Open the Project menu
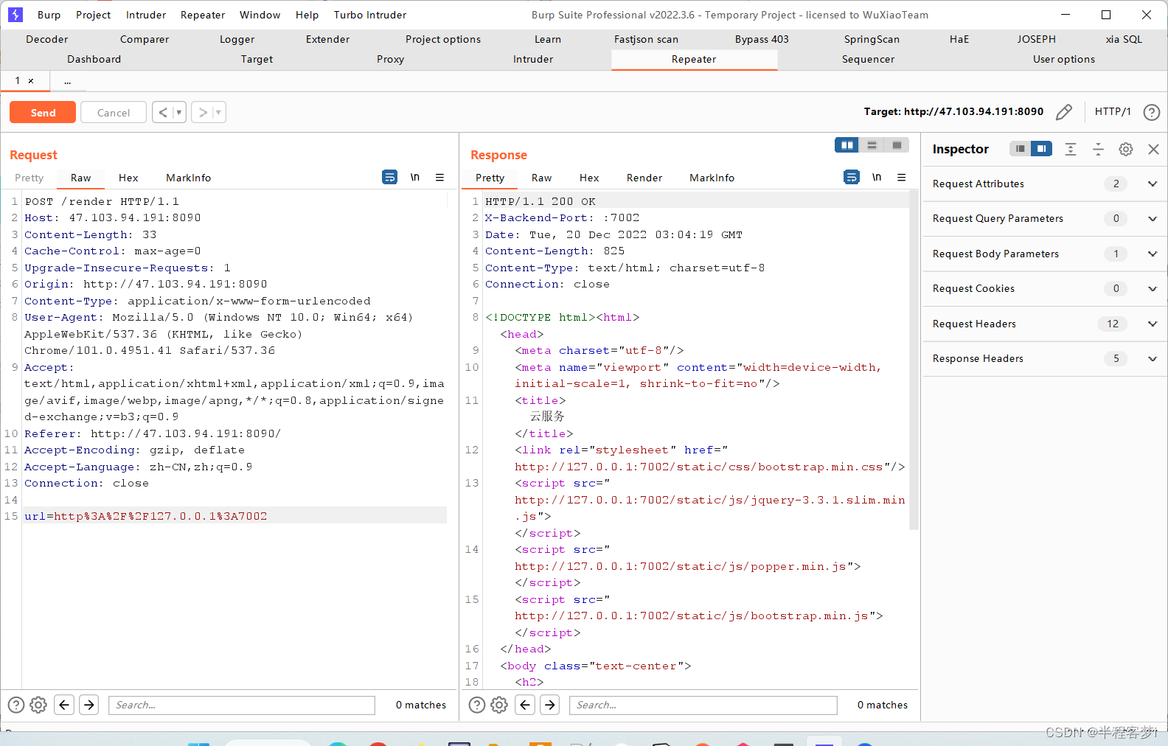 [x=93, y=15]
